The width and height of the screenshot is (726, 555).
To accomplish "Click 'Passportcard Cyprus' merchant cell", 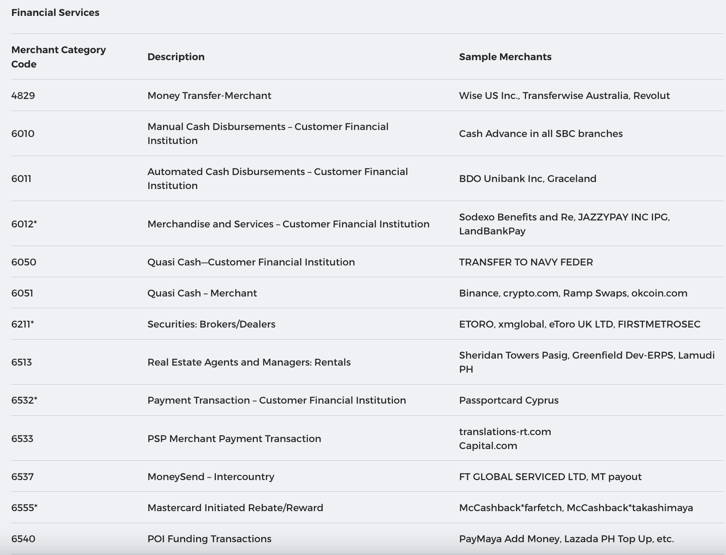I will (x=509, y=400).
